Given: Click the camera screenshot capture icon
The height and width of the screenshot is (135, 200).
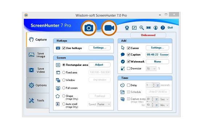Looking at the screenshot, I should coord(89,28).
